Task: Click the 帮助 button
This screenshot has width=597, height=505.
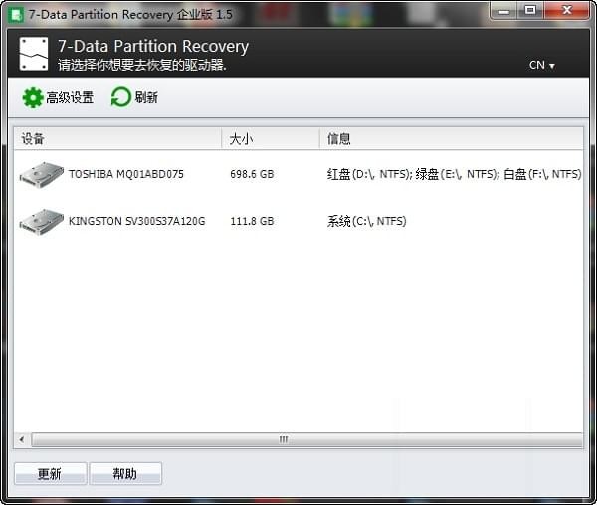Action: [125, 473]
